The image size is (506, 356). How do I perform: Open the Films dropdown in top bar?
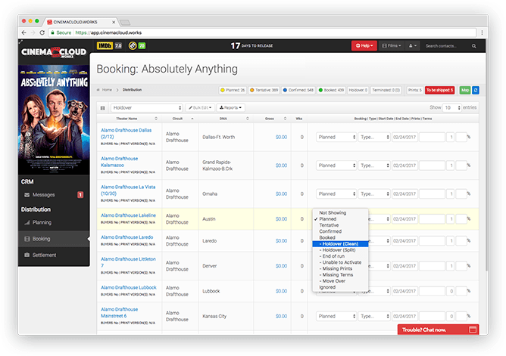391,46
